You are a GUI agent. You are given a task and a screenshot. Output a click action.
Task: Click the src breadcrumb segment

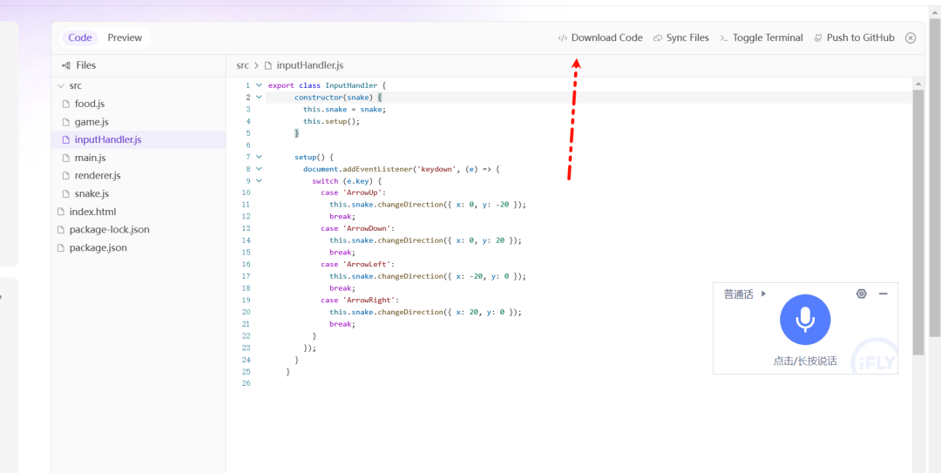point(242,65)
